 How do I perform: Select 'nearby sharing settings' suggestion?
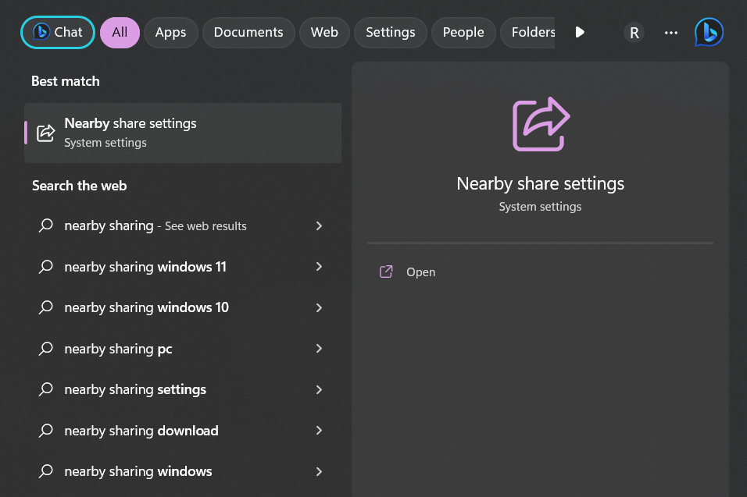click(183, 389)
